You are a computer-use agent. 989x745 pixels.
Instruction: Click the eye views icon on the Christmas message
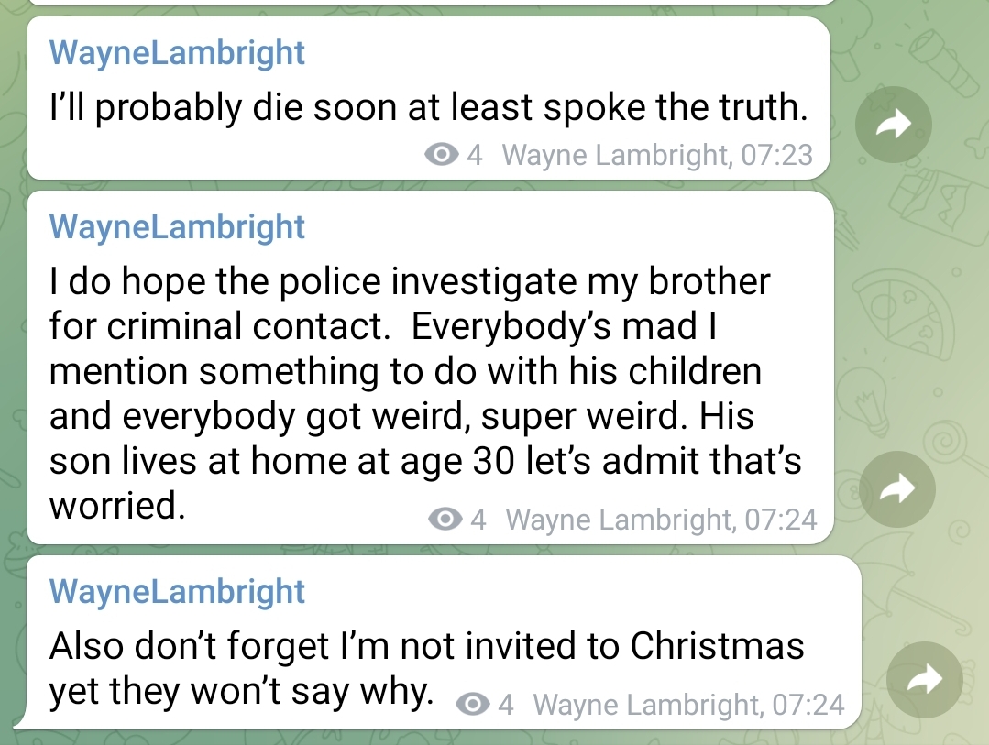(x=473, y=704)
